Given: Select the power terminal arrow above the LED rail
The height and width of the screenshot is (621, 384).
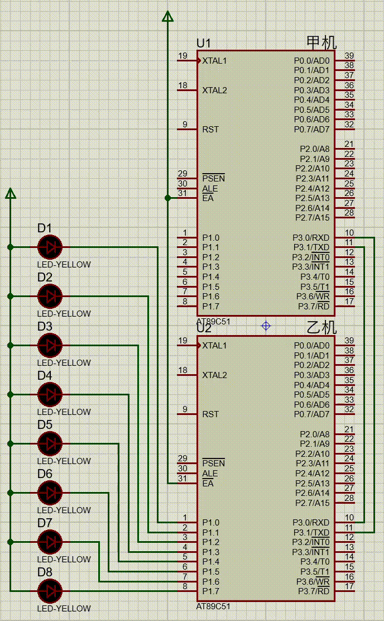Looking at the screenshot, I should click(x=11, y=193).
